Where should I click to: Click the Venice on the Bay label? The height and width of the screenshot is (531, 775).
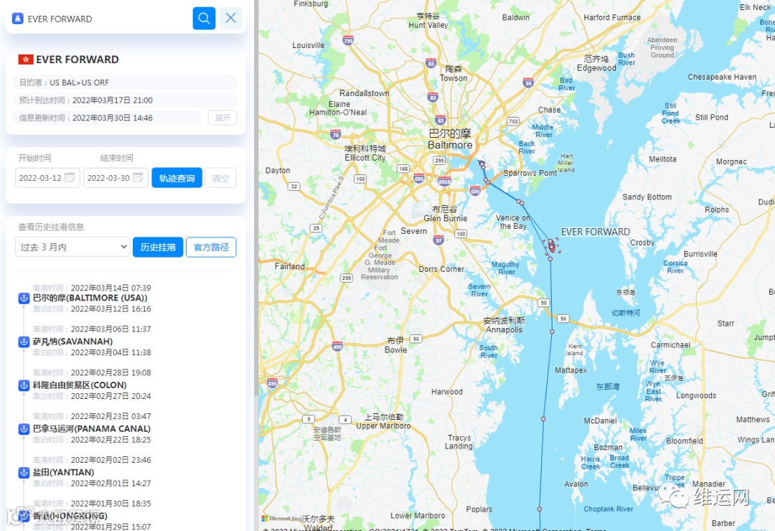click(513, 222)
